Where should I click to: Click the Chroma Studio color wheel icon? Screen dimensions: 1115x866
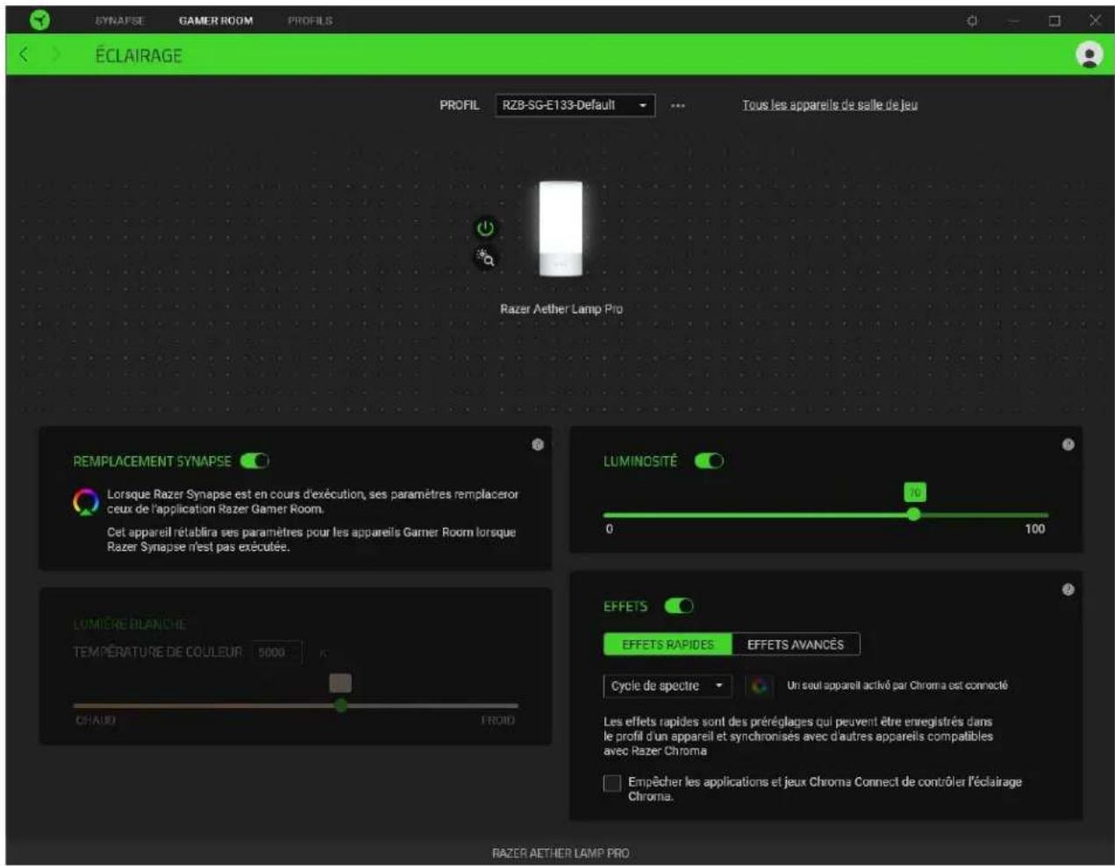759,686
